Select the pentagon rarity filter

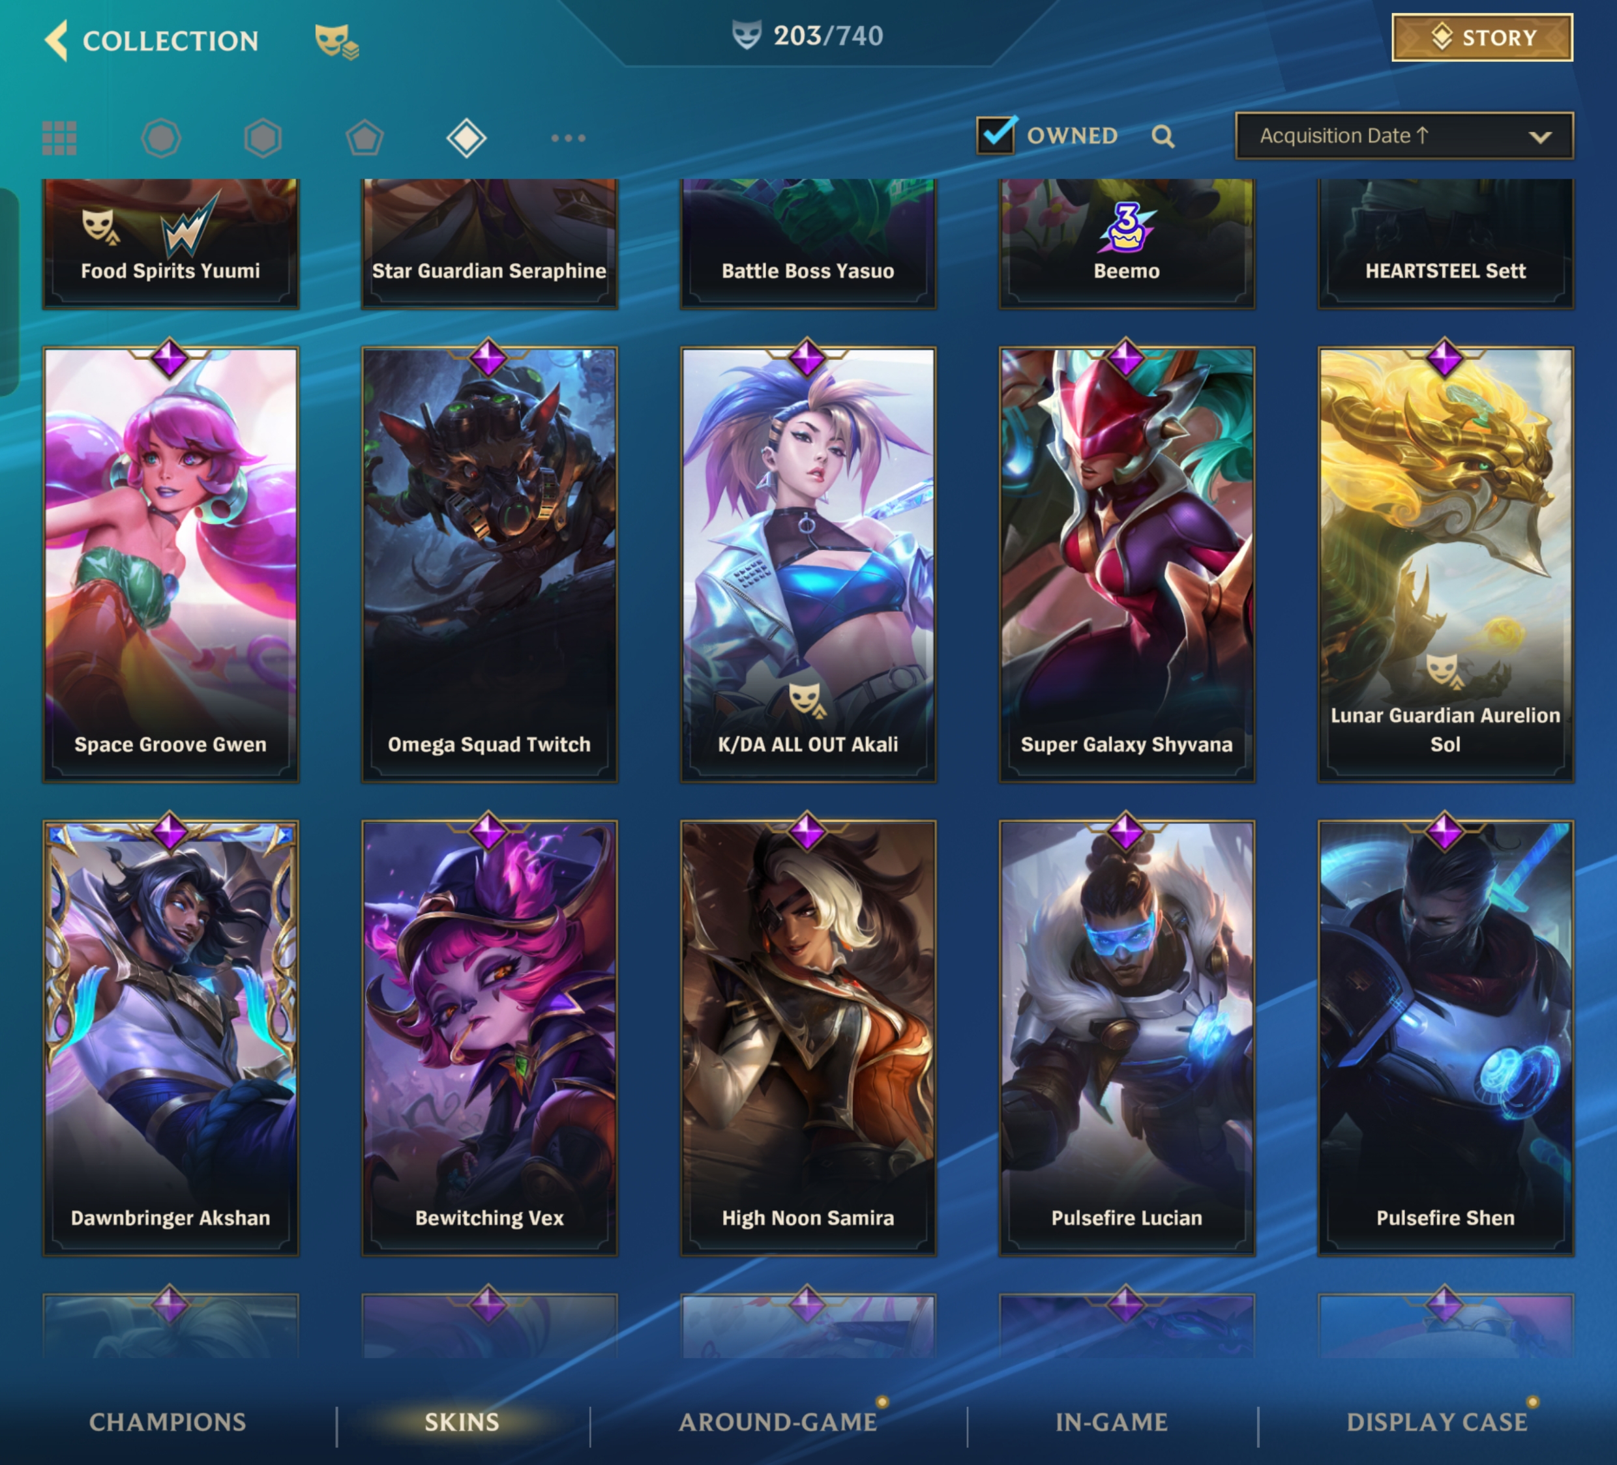(x=365, y=138)
